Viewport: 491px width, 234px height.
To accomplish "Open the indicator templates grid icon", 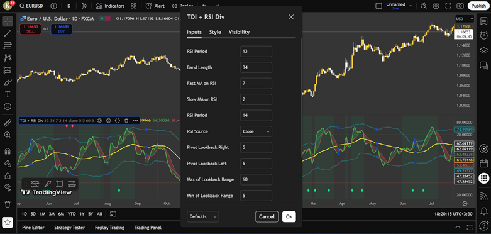I will point(134,6).
